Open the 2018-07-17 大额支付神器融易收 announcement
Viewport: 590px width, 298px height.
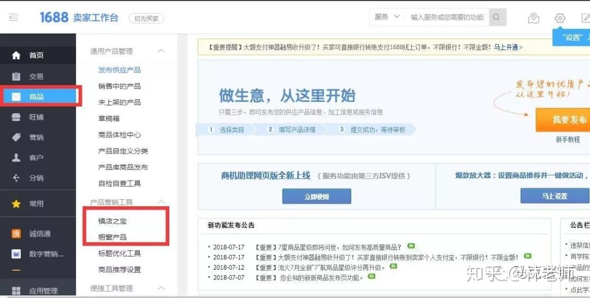pos(386,258)
